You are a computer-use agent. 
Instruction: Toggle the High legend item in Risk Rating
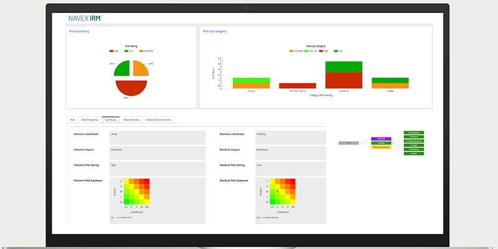pyautogui.click(x=114, y=50)
